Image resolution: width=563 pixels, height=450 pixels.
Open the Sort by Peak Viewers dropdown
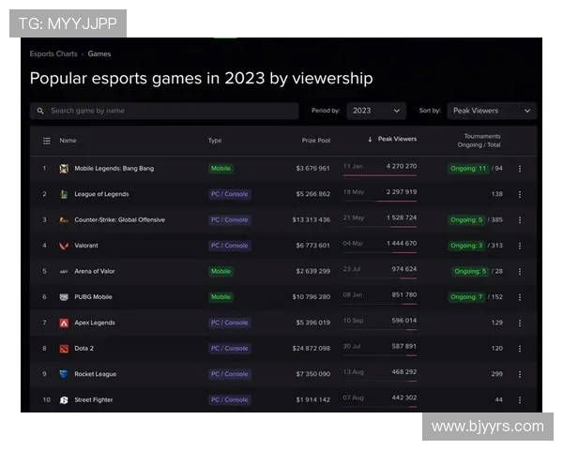point(492,111)
